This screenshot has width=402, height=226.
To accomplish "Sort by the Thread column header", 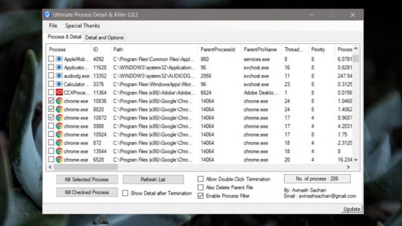I will coord(295,49).
